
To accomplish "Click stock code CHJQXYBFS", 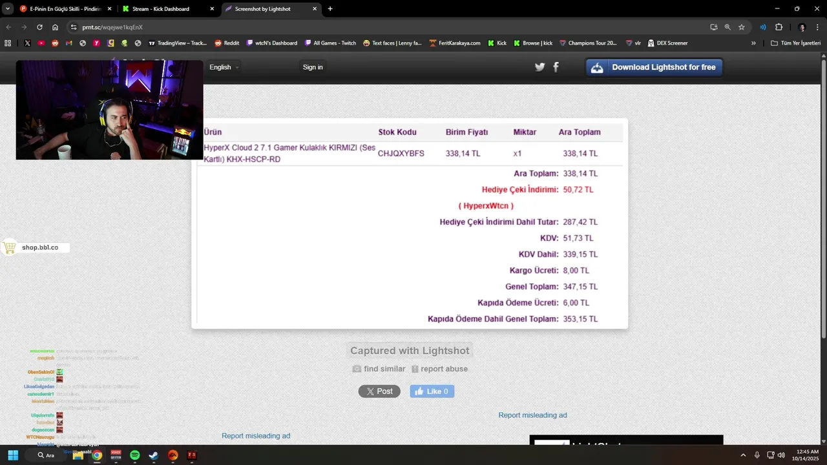I will [x=401, y=154].
